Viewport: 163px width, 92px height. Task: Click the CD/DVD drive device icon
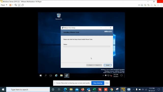click(145, 5)
